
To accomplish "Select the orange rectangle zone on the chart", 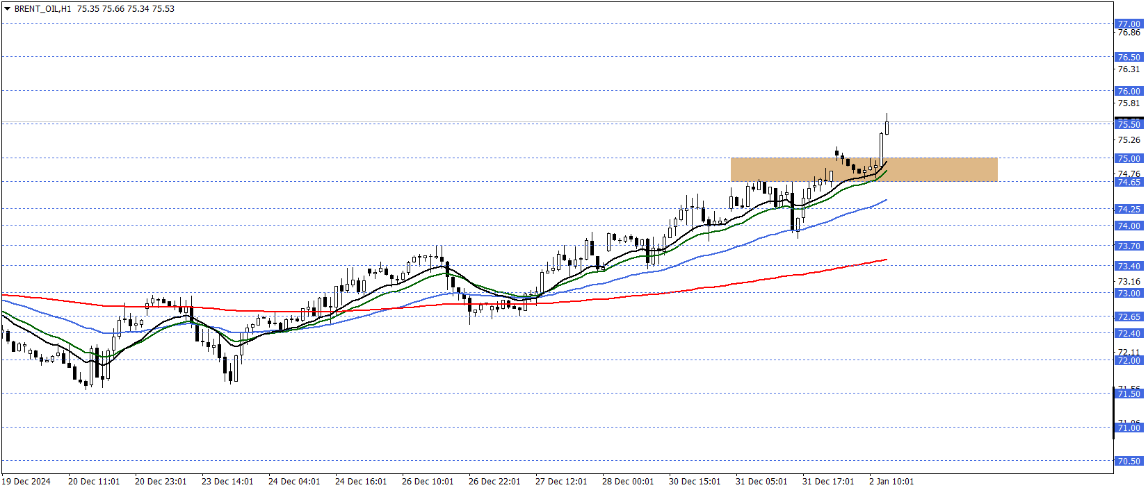I will [x=864, y=170].
